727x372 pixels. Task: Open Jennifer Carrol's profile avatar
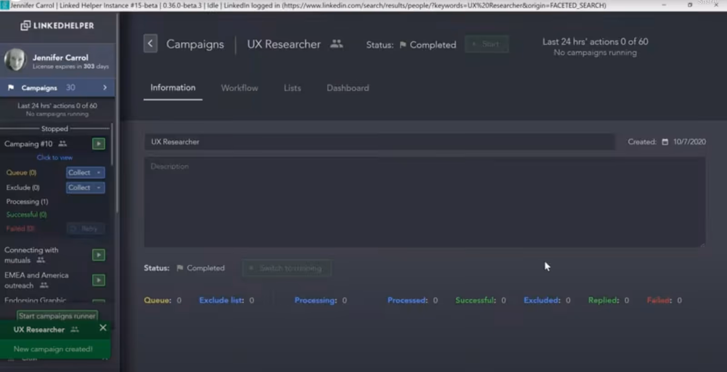tap(15, 60)
